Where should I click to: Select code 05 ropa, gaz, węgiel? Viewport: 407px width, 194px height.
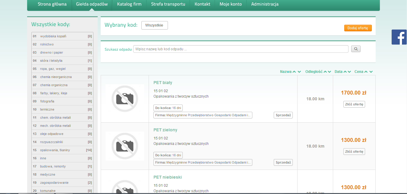62,69
